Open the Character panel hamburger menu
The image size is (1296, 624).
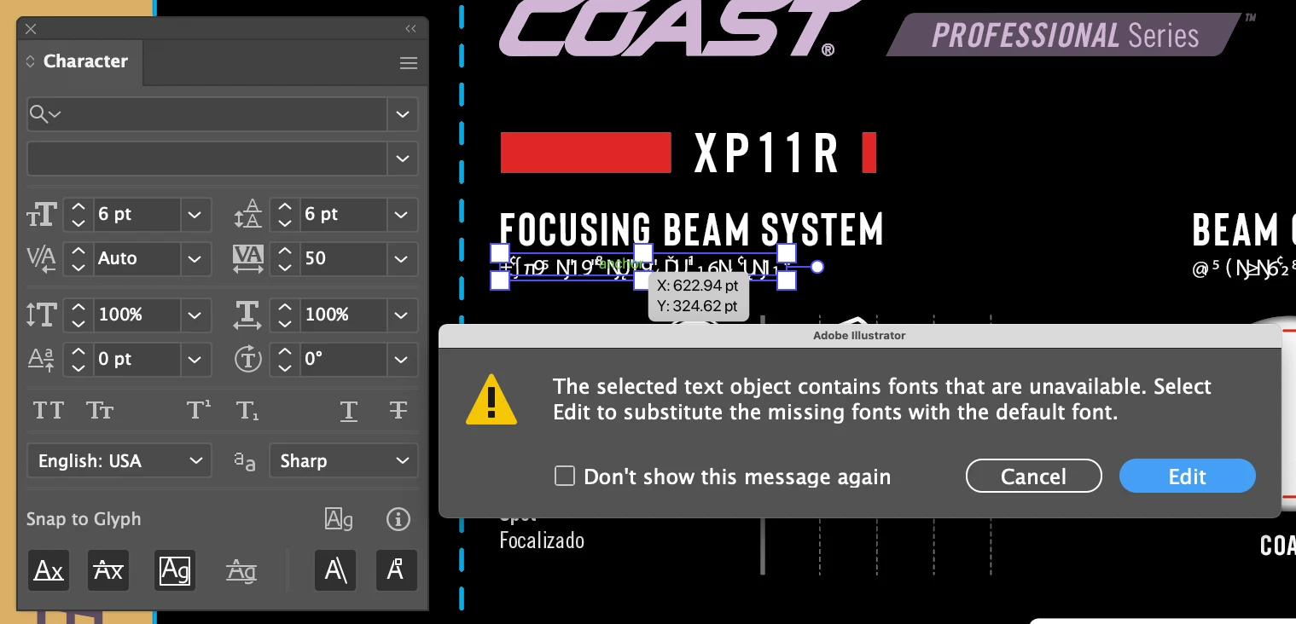click(x=409, y=63)
